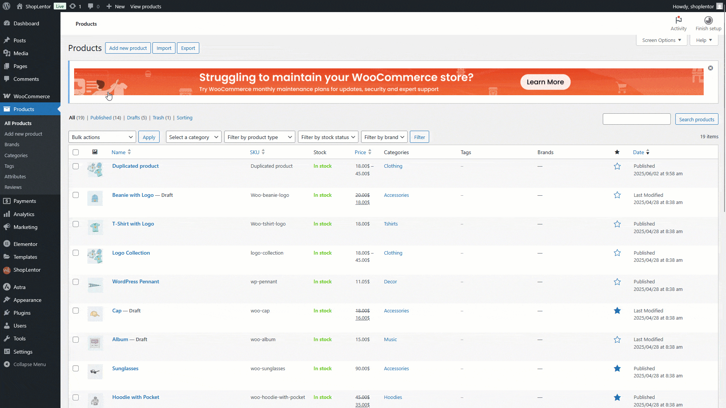Open the Hoodie with Pocket product link

136,397
